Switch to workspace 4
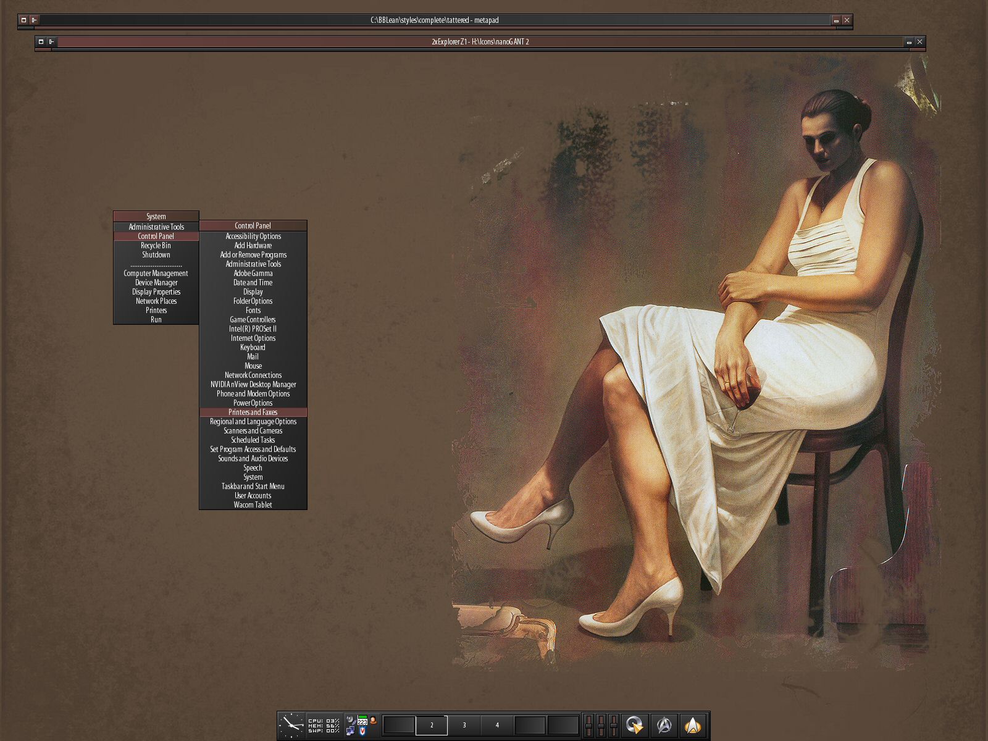The width and height of the screenshot is (988, 741). pos(497,725)
